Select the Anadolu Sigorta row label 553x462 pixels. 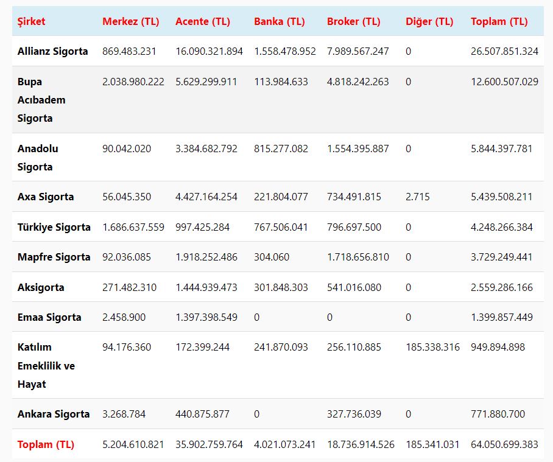tap(38, 157)
